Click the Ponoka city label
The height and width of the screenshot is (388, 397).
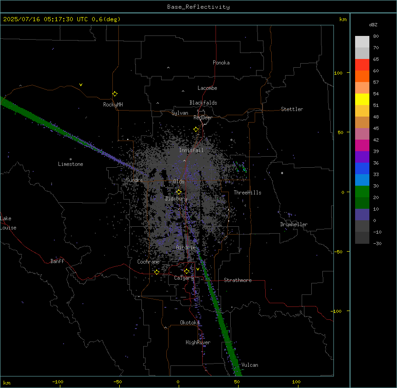click(221, 63)
